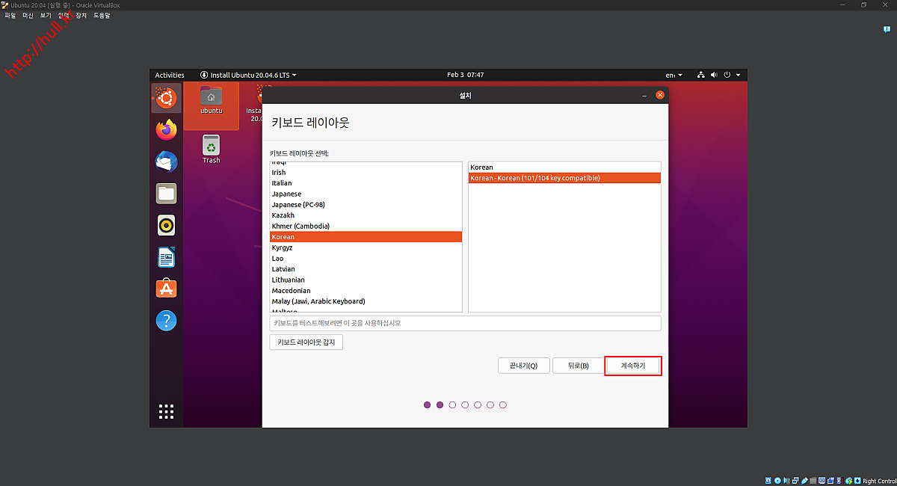The height and width of the screenshot is (486, 897).
Task: Click the network icon in Ubuntu top bar
Action: [701, 75]
